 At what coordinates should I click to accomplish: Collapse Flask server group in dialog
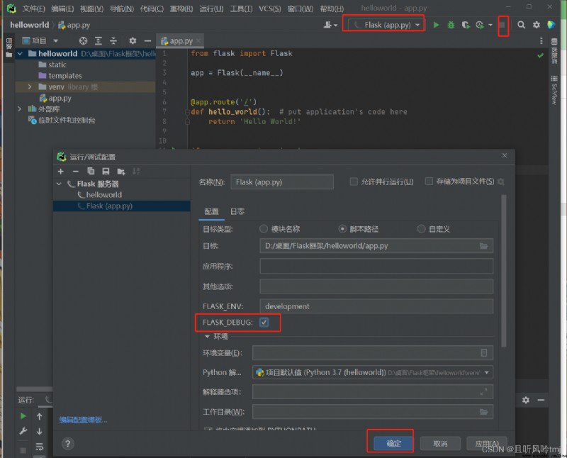[x=59, y=184]
